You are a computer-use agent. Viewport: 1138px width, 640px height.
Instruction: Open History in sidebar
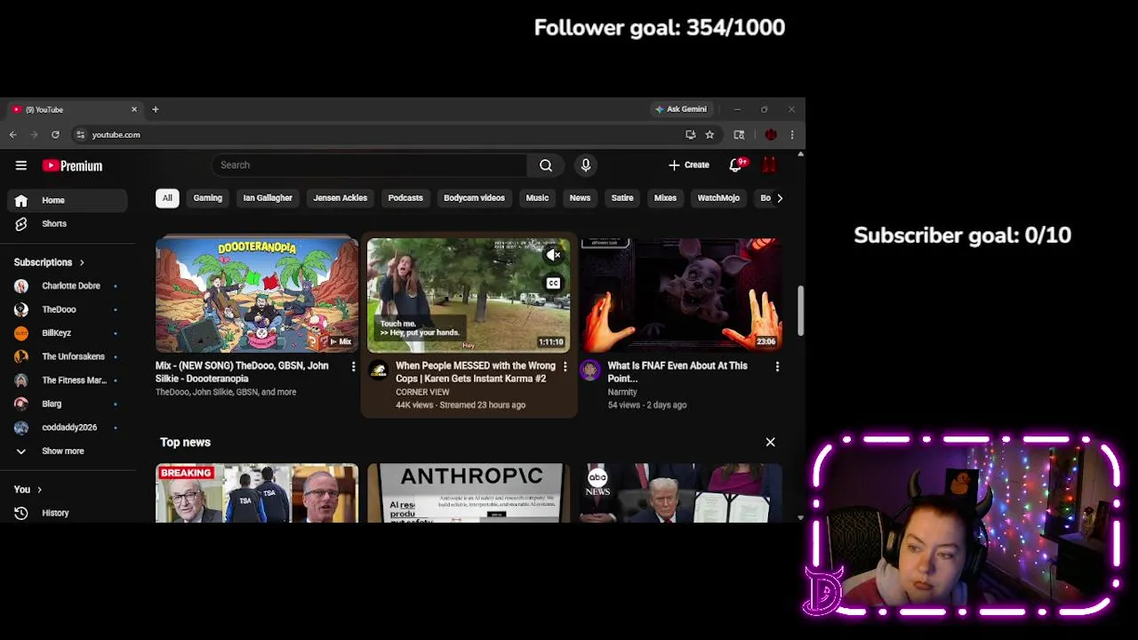68,513
